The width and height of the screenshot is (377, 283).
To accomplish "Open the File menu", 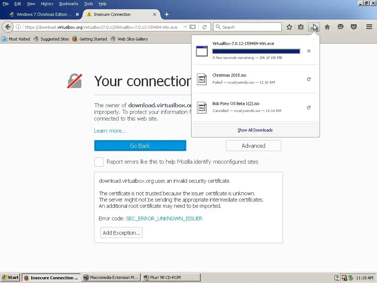I will (x=6, y=4).
